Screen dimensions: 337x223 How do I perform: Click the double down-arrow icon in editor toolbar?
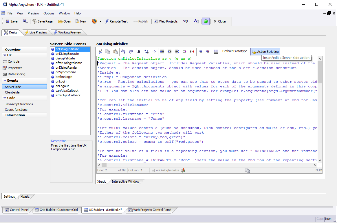216,51
